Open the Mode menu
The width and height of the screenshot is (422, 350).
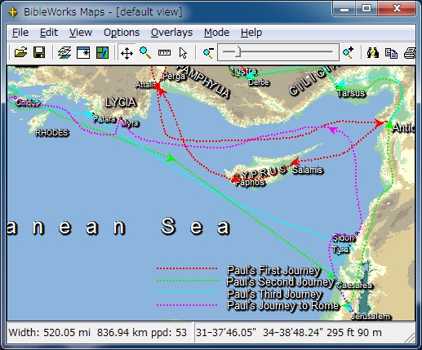(216, 33)
